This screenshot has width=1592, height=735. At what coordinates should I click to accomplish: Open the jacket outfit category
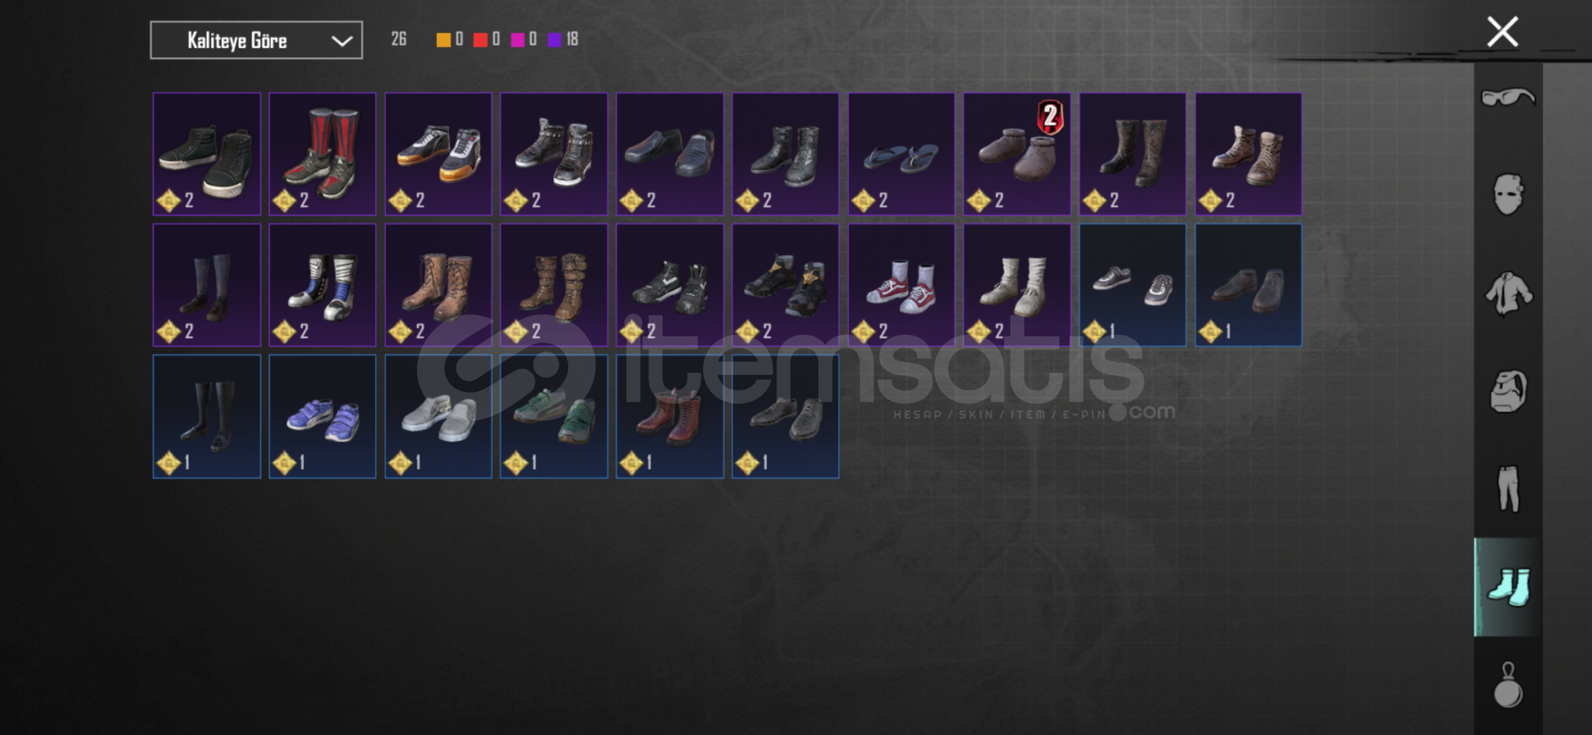pyautogui.click(x=1508, y=293)
